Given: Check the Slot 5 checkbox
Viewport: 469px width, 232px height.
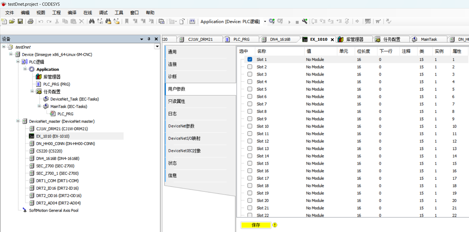Looking at the screenshot, I should (x=250, y=89).
